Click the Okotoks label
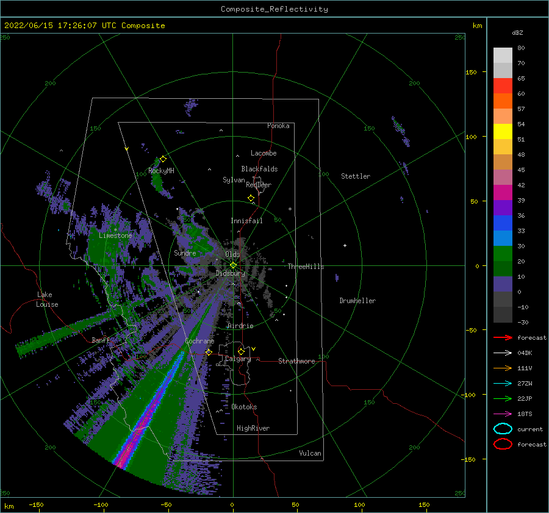The width and height of the screenshot is (549, 513). (244, 407)
